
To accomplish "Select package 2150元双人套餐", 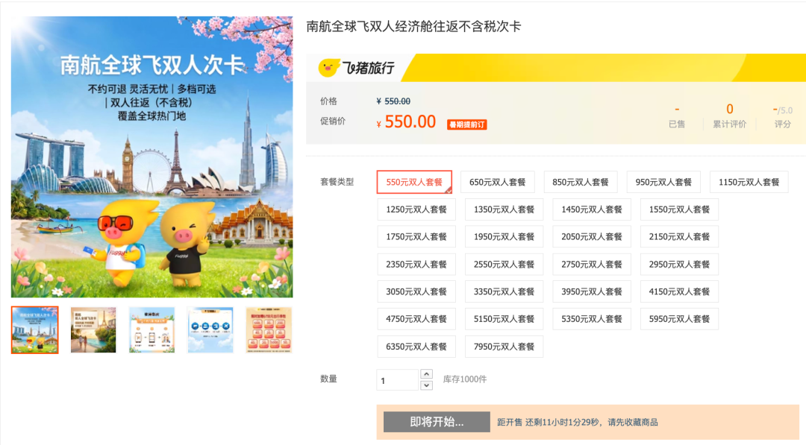I will pyautogui.click(x=680, y=236).
